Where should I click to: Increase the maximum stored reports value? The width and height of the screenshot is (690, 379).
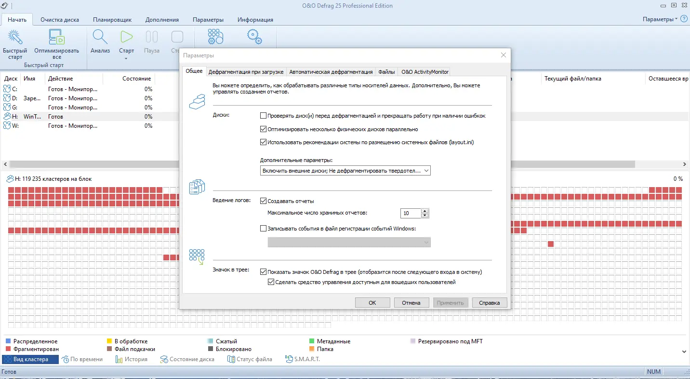pos(425,211)
